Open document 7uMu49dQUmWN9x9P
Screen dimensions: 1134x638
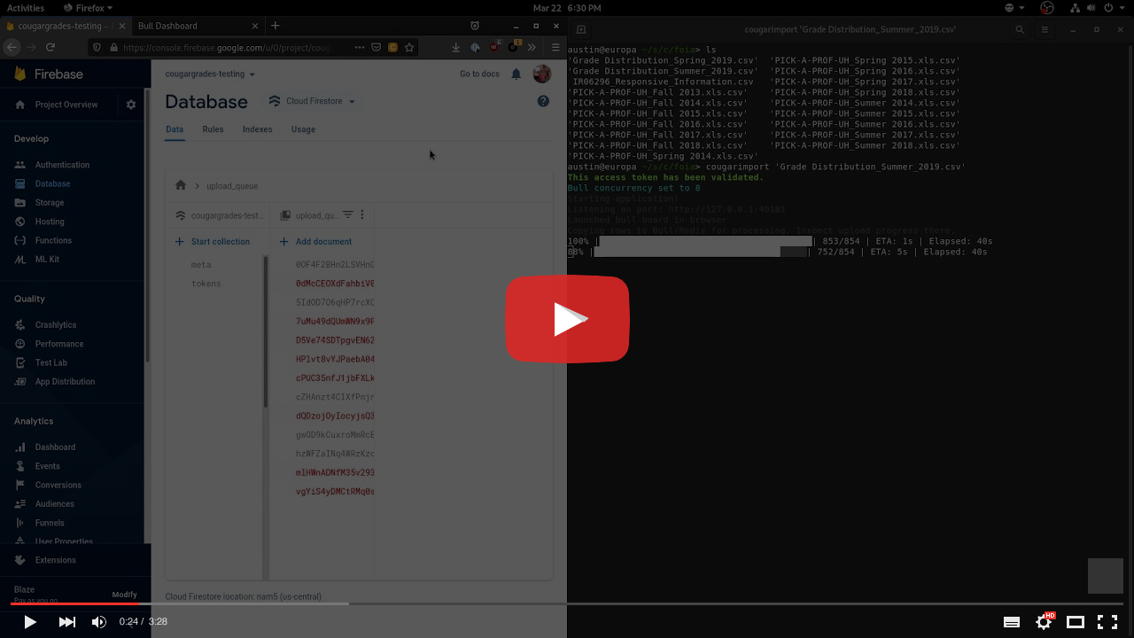click(x=335, y=322)
